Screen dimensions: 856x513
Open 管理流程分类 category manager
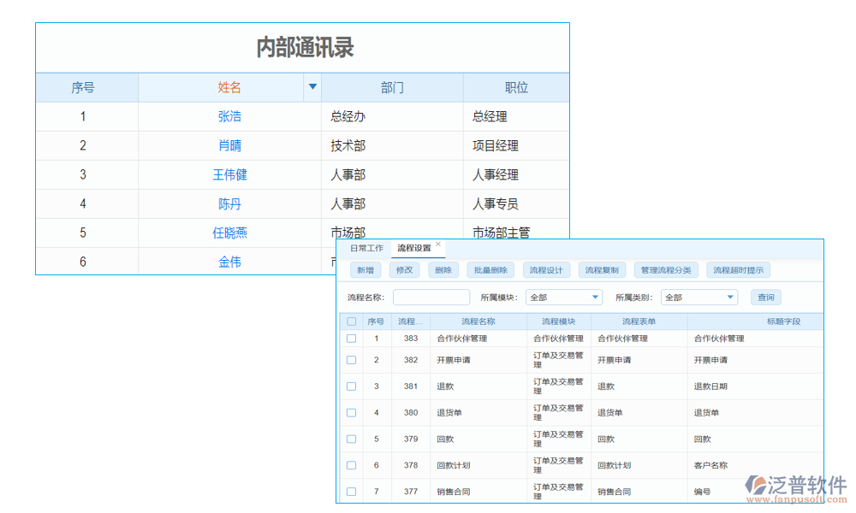665,269
